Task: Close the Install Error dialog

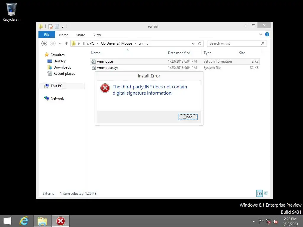Action: (x=188, y=117)
